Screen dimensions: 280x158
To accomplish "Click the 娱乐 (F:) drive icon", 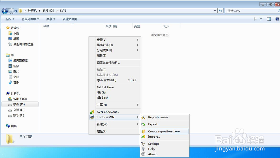I will 10,116.
